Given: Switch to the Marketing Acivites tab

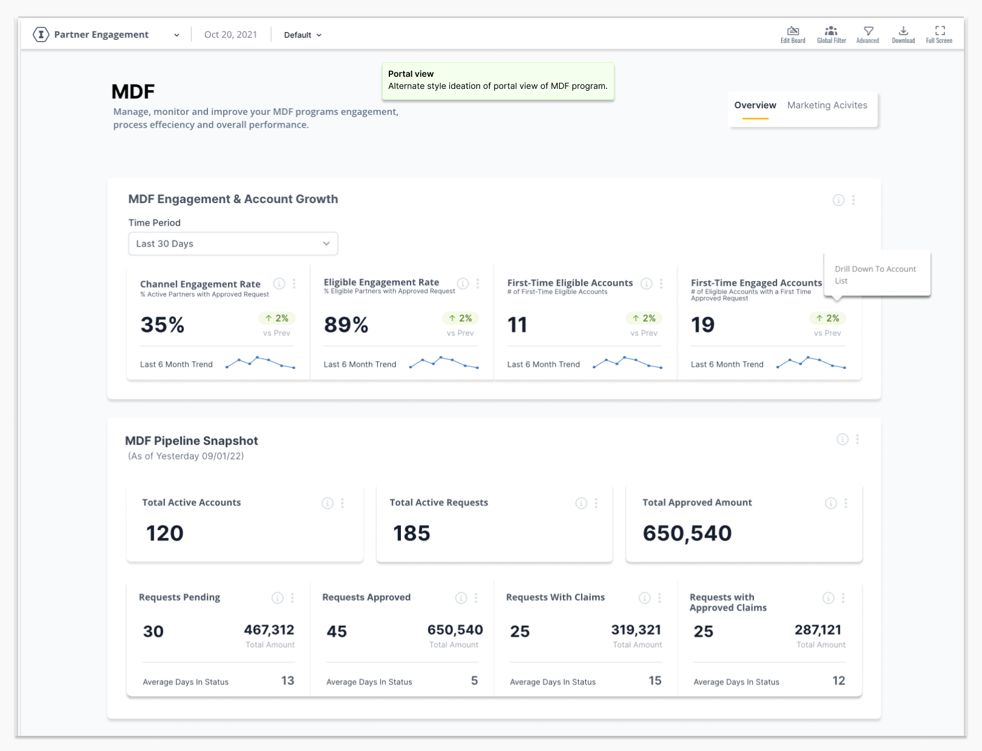Looking at the screenshot, I should (827, 105).
